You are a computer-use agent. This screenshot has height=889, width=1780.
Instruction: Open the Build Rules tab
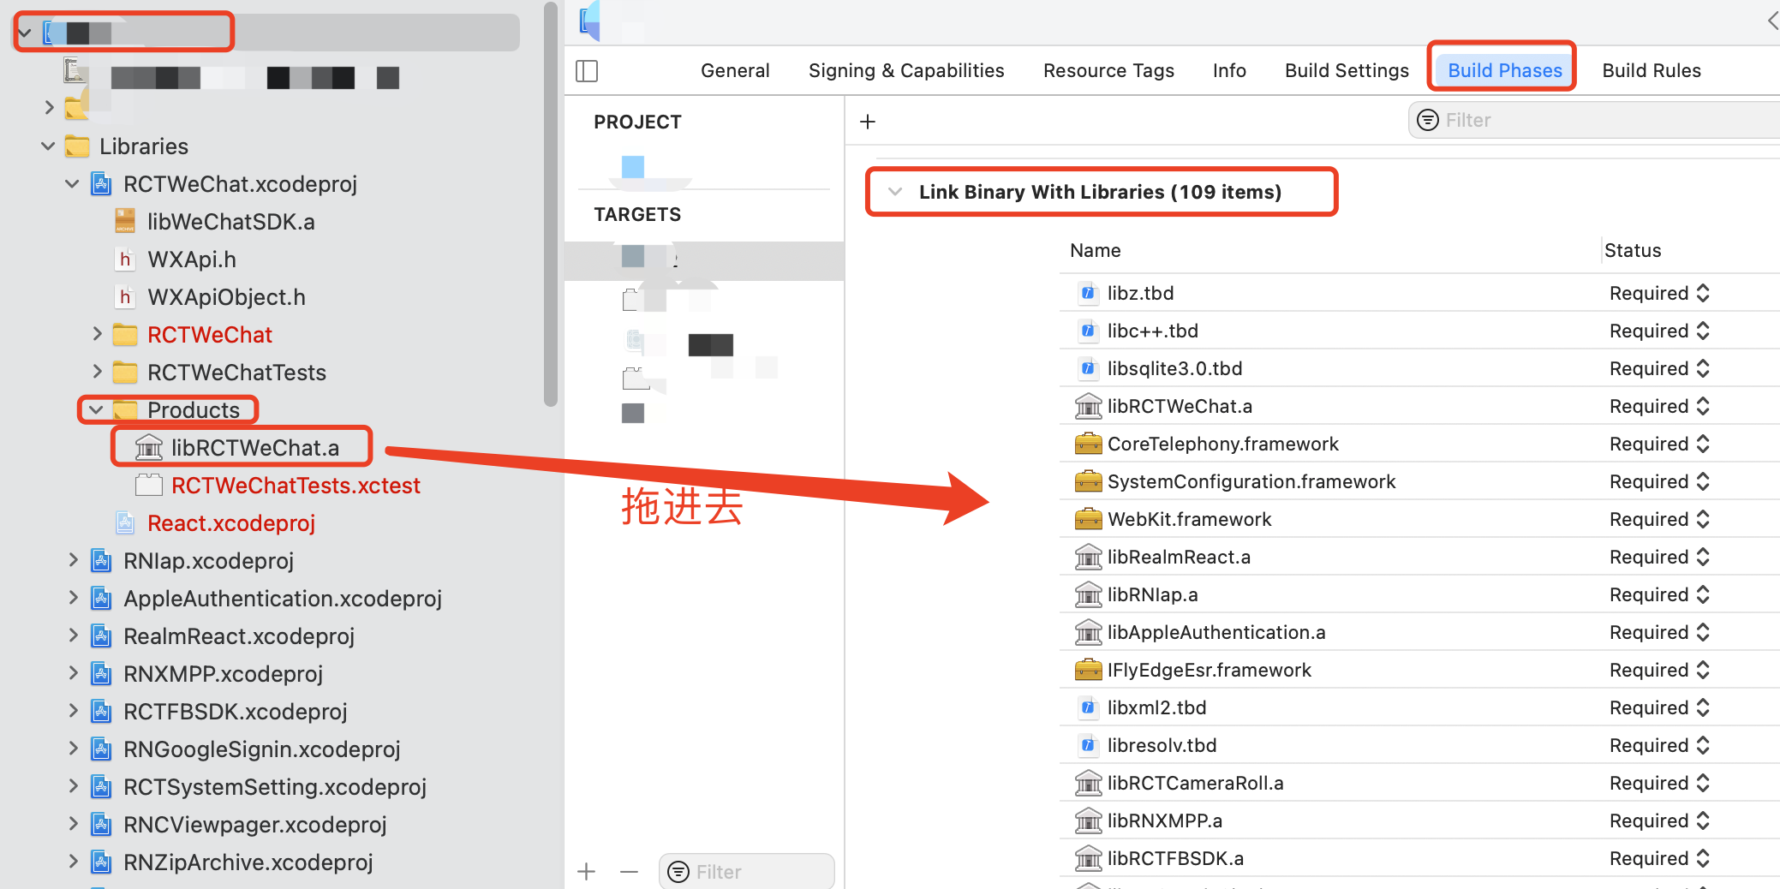[1652, 70]
